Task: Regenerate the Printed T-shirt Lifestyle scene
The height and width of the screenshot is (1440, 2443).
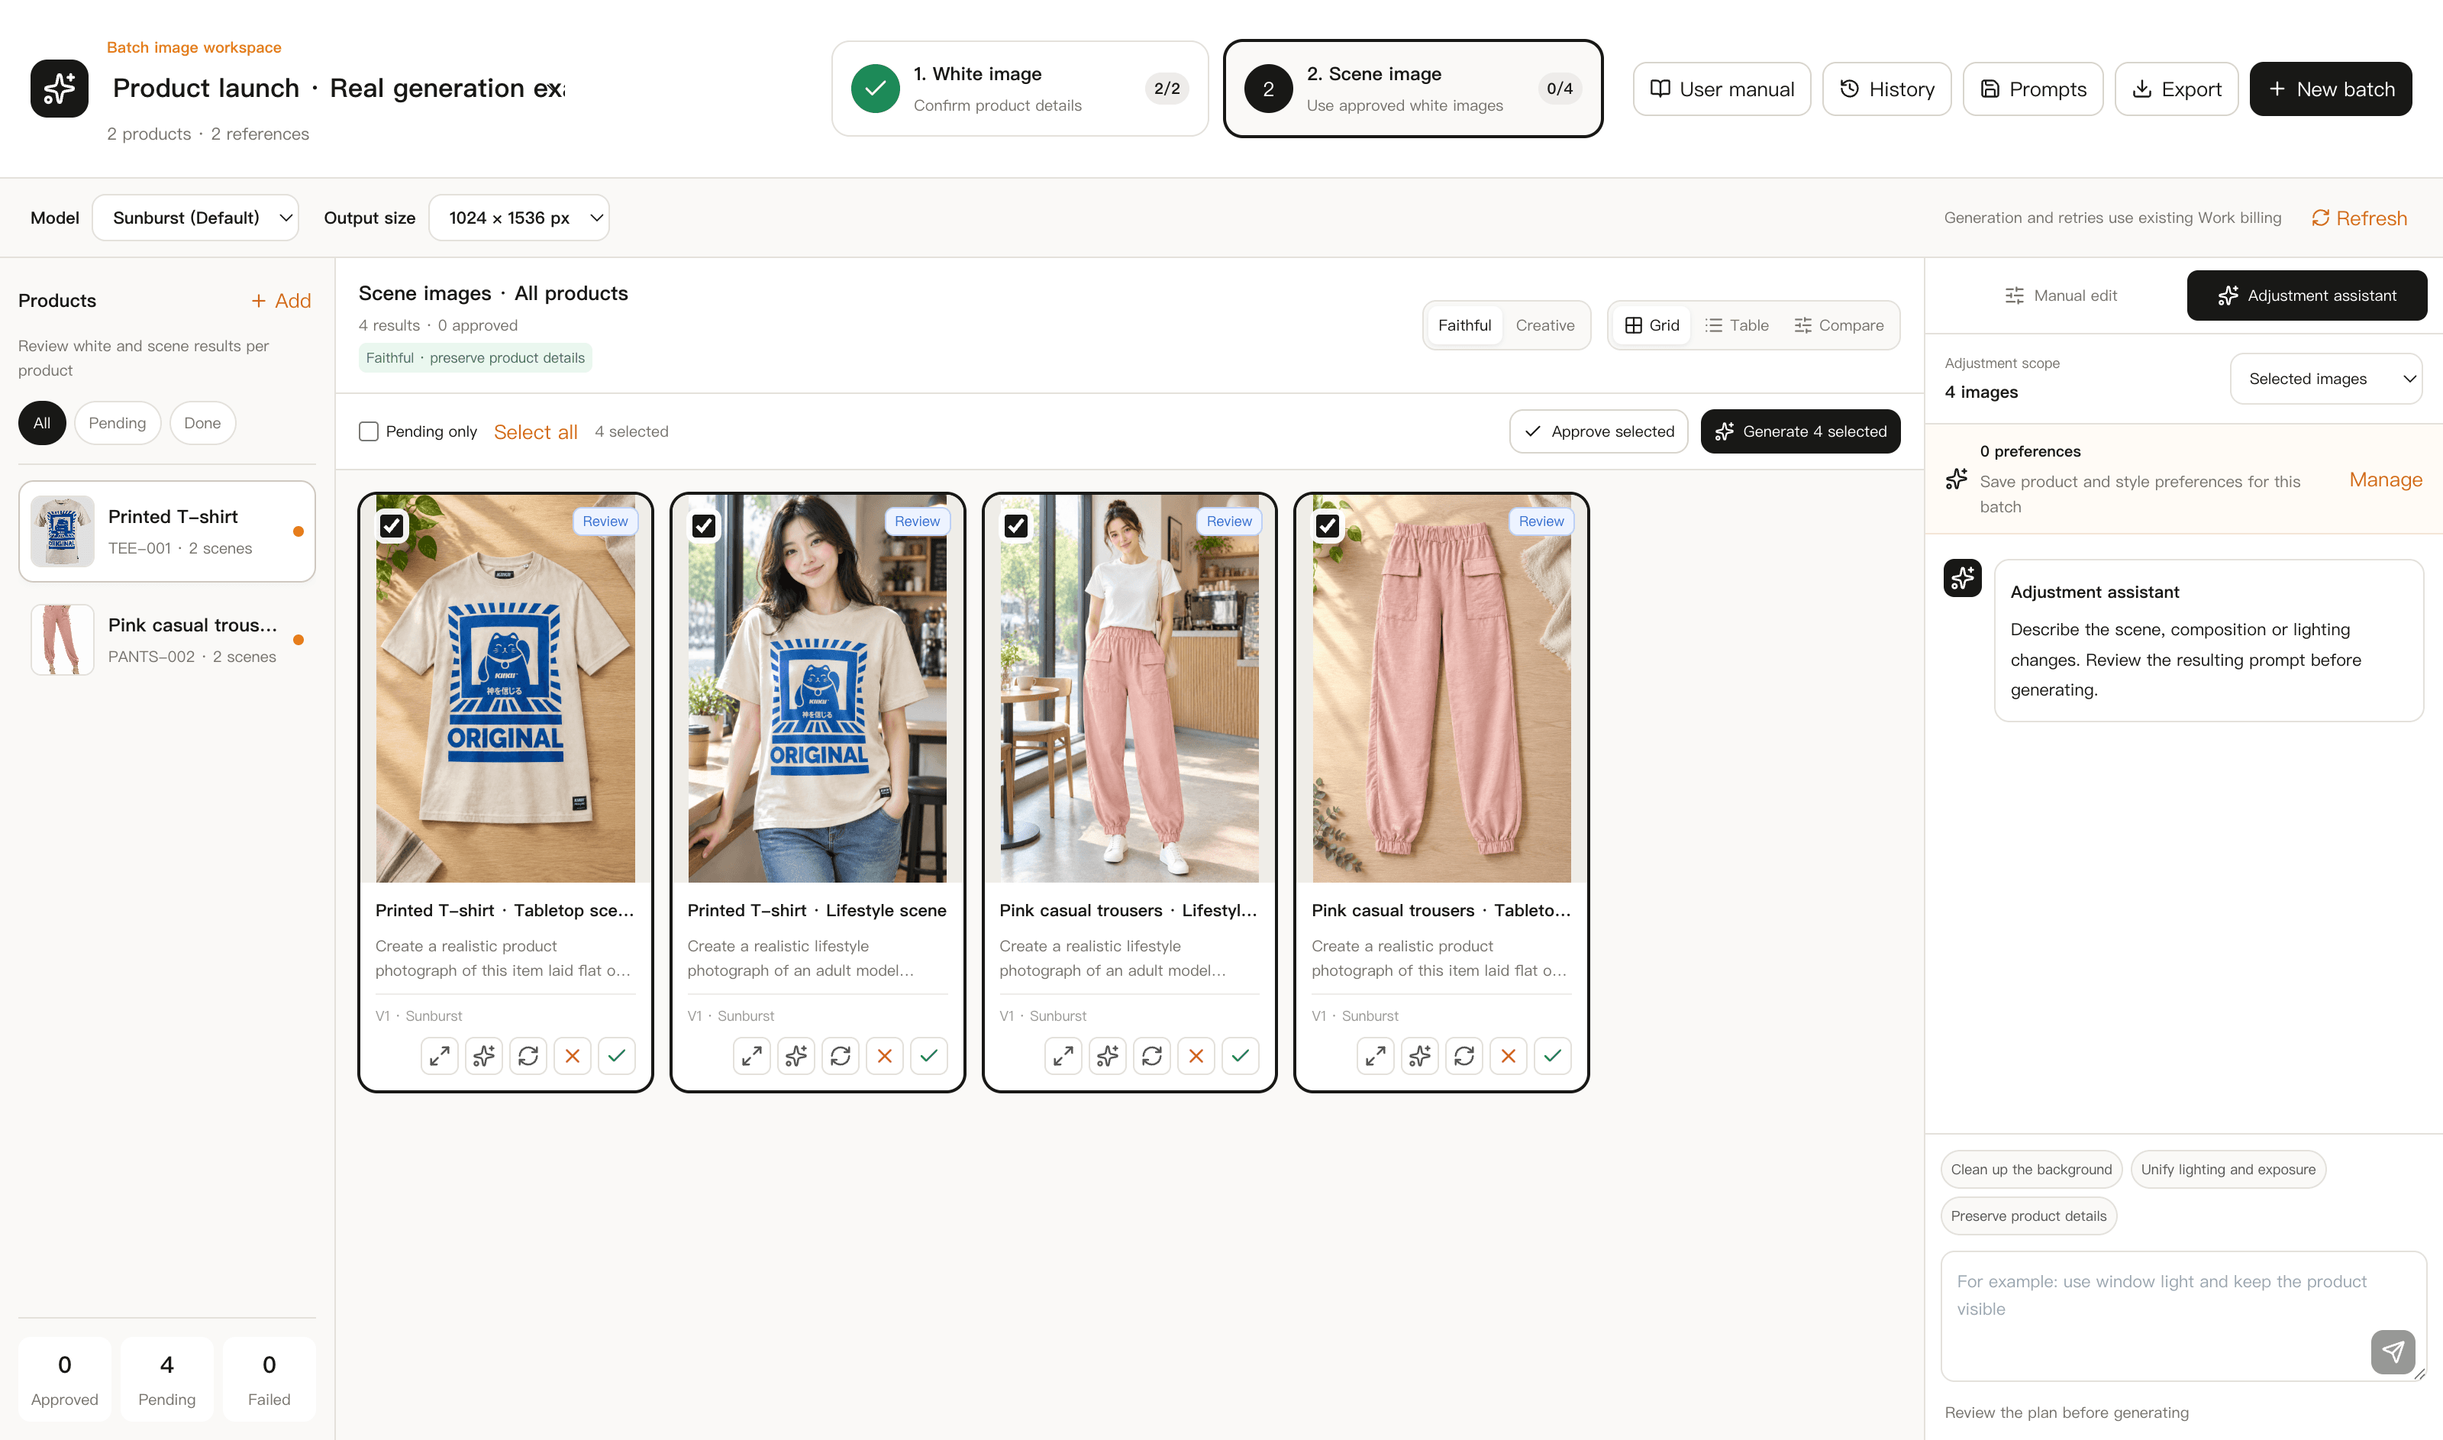Action: point(841,1056)
